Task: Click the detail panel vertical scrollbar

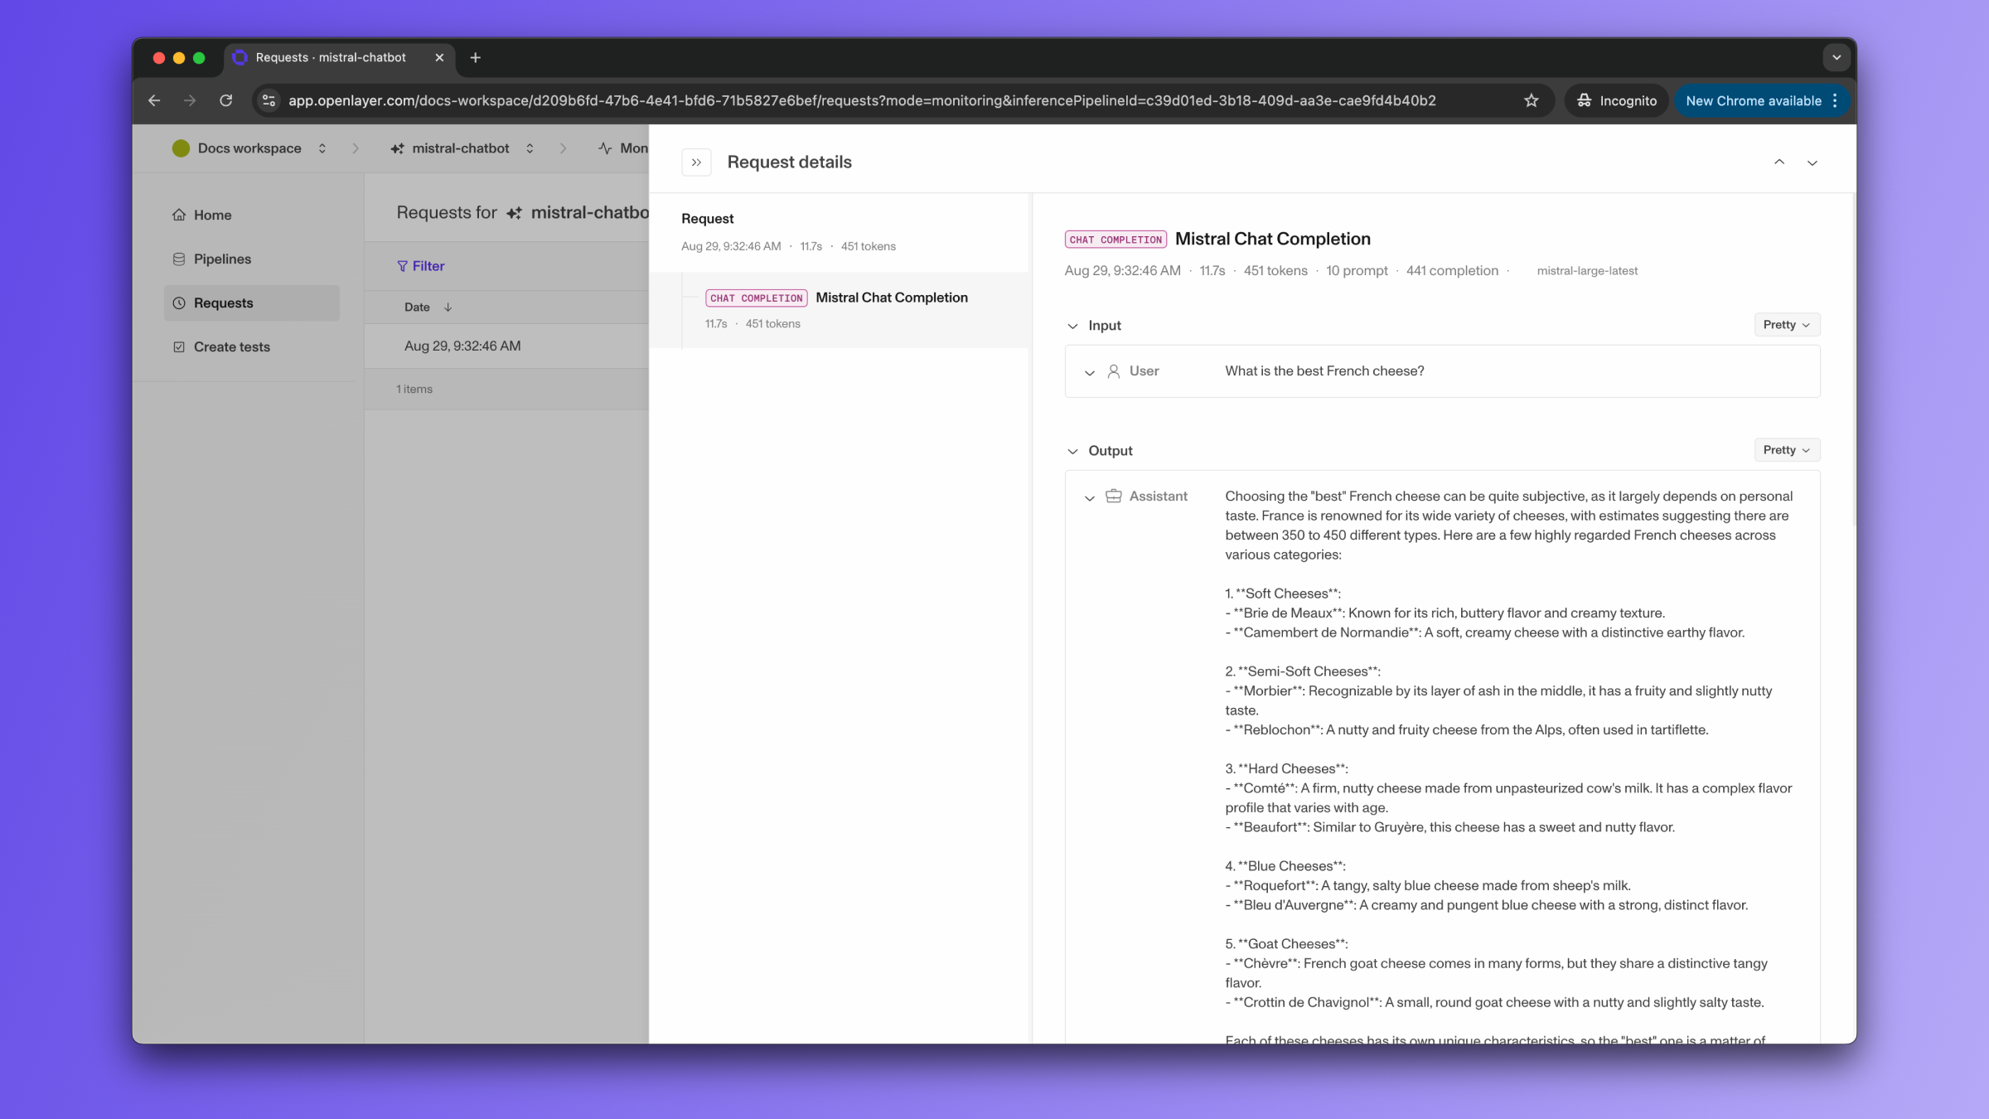Action: pyautogui.click(x=1853, y=360)
